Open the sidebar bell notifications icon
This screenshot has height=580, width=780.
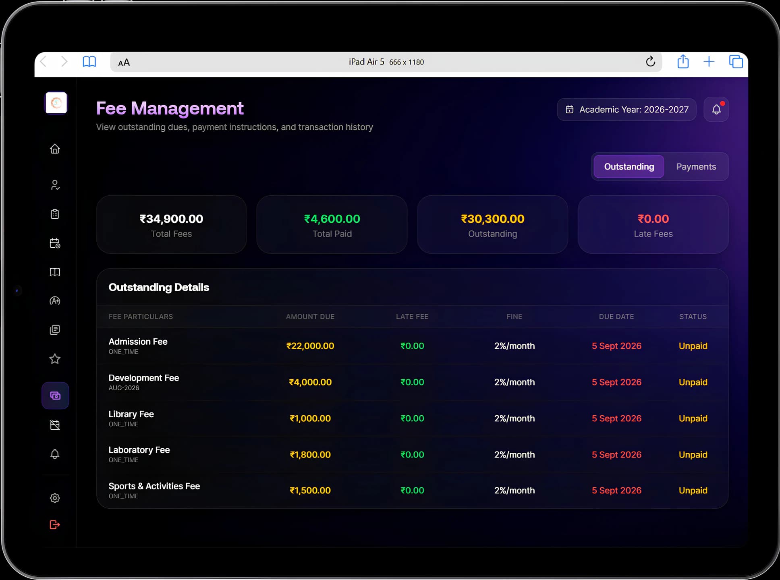[x=55, y=454]
